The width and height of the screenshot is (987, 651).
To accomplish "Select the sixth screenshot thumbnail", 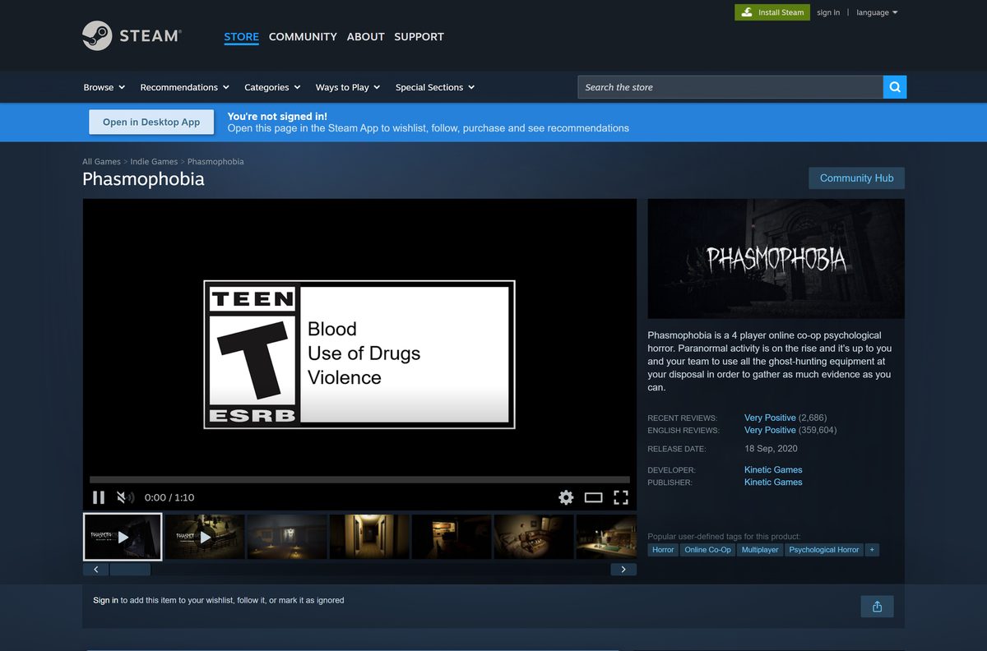I will click(534, 537).
